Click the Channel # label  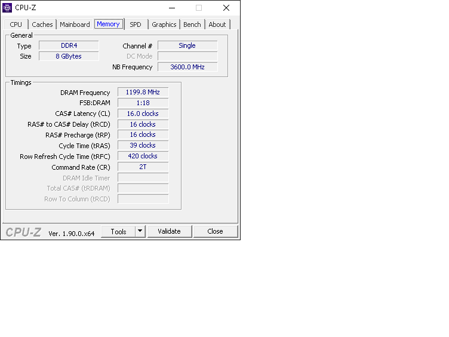click(x=137, y=46)
